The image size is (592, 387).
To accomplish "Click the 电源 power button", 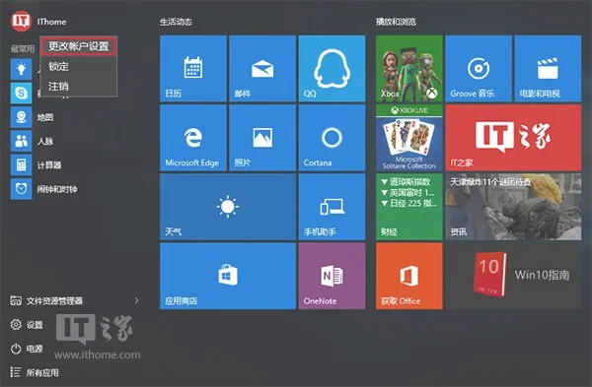I will pos(27,349).
